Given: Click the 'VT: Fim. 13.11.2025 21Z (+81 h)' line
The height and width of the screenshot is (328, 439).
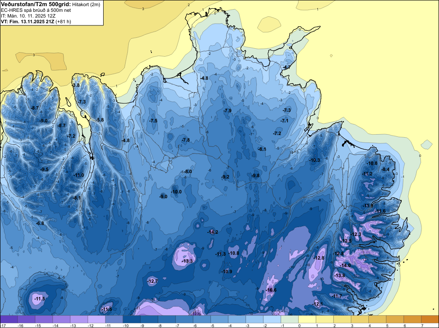Looking at the screenshot, I should point(36,21).
